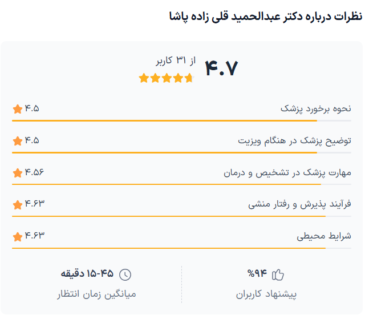Click the star in the شرایط محیطی row
The image size is (365, 323).
18,236
